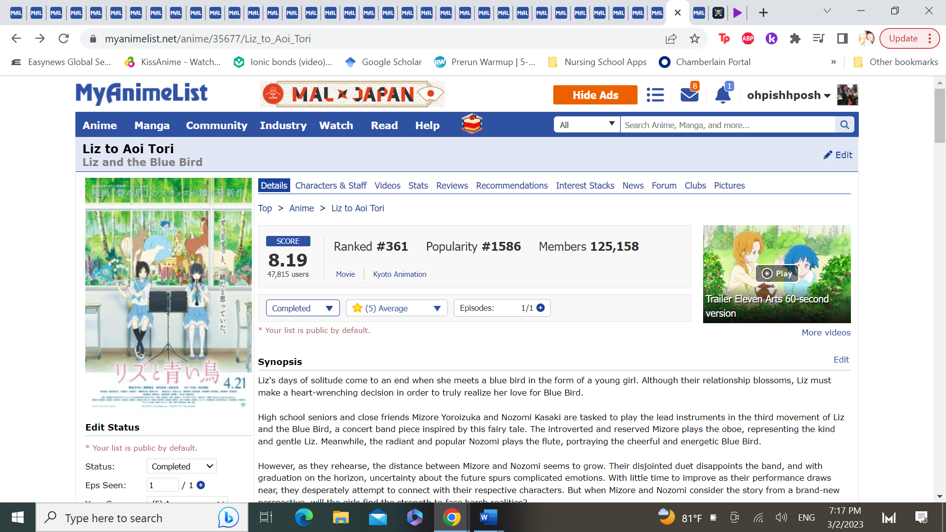The height and width of the screenshot is (532, 946).
Task: Expand the ohpishhposh user menu
Action: 788,95
